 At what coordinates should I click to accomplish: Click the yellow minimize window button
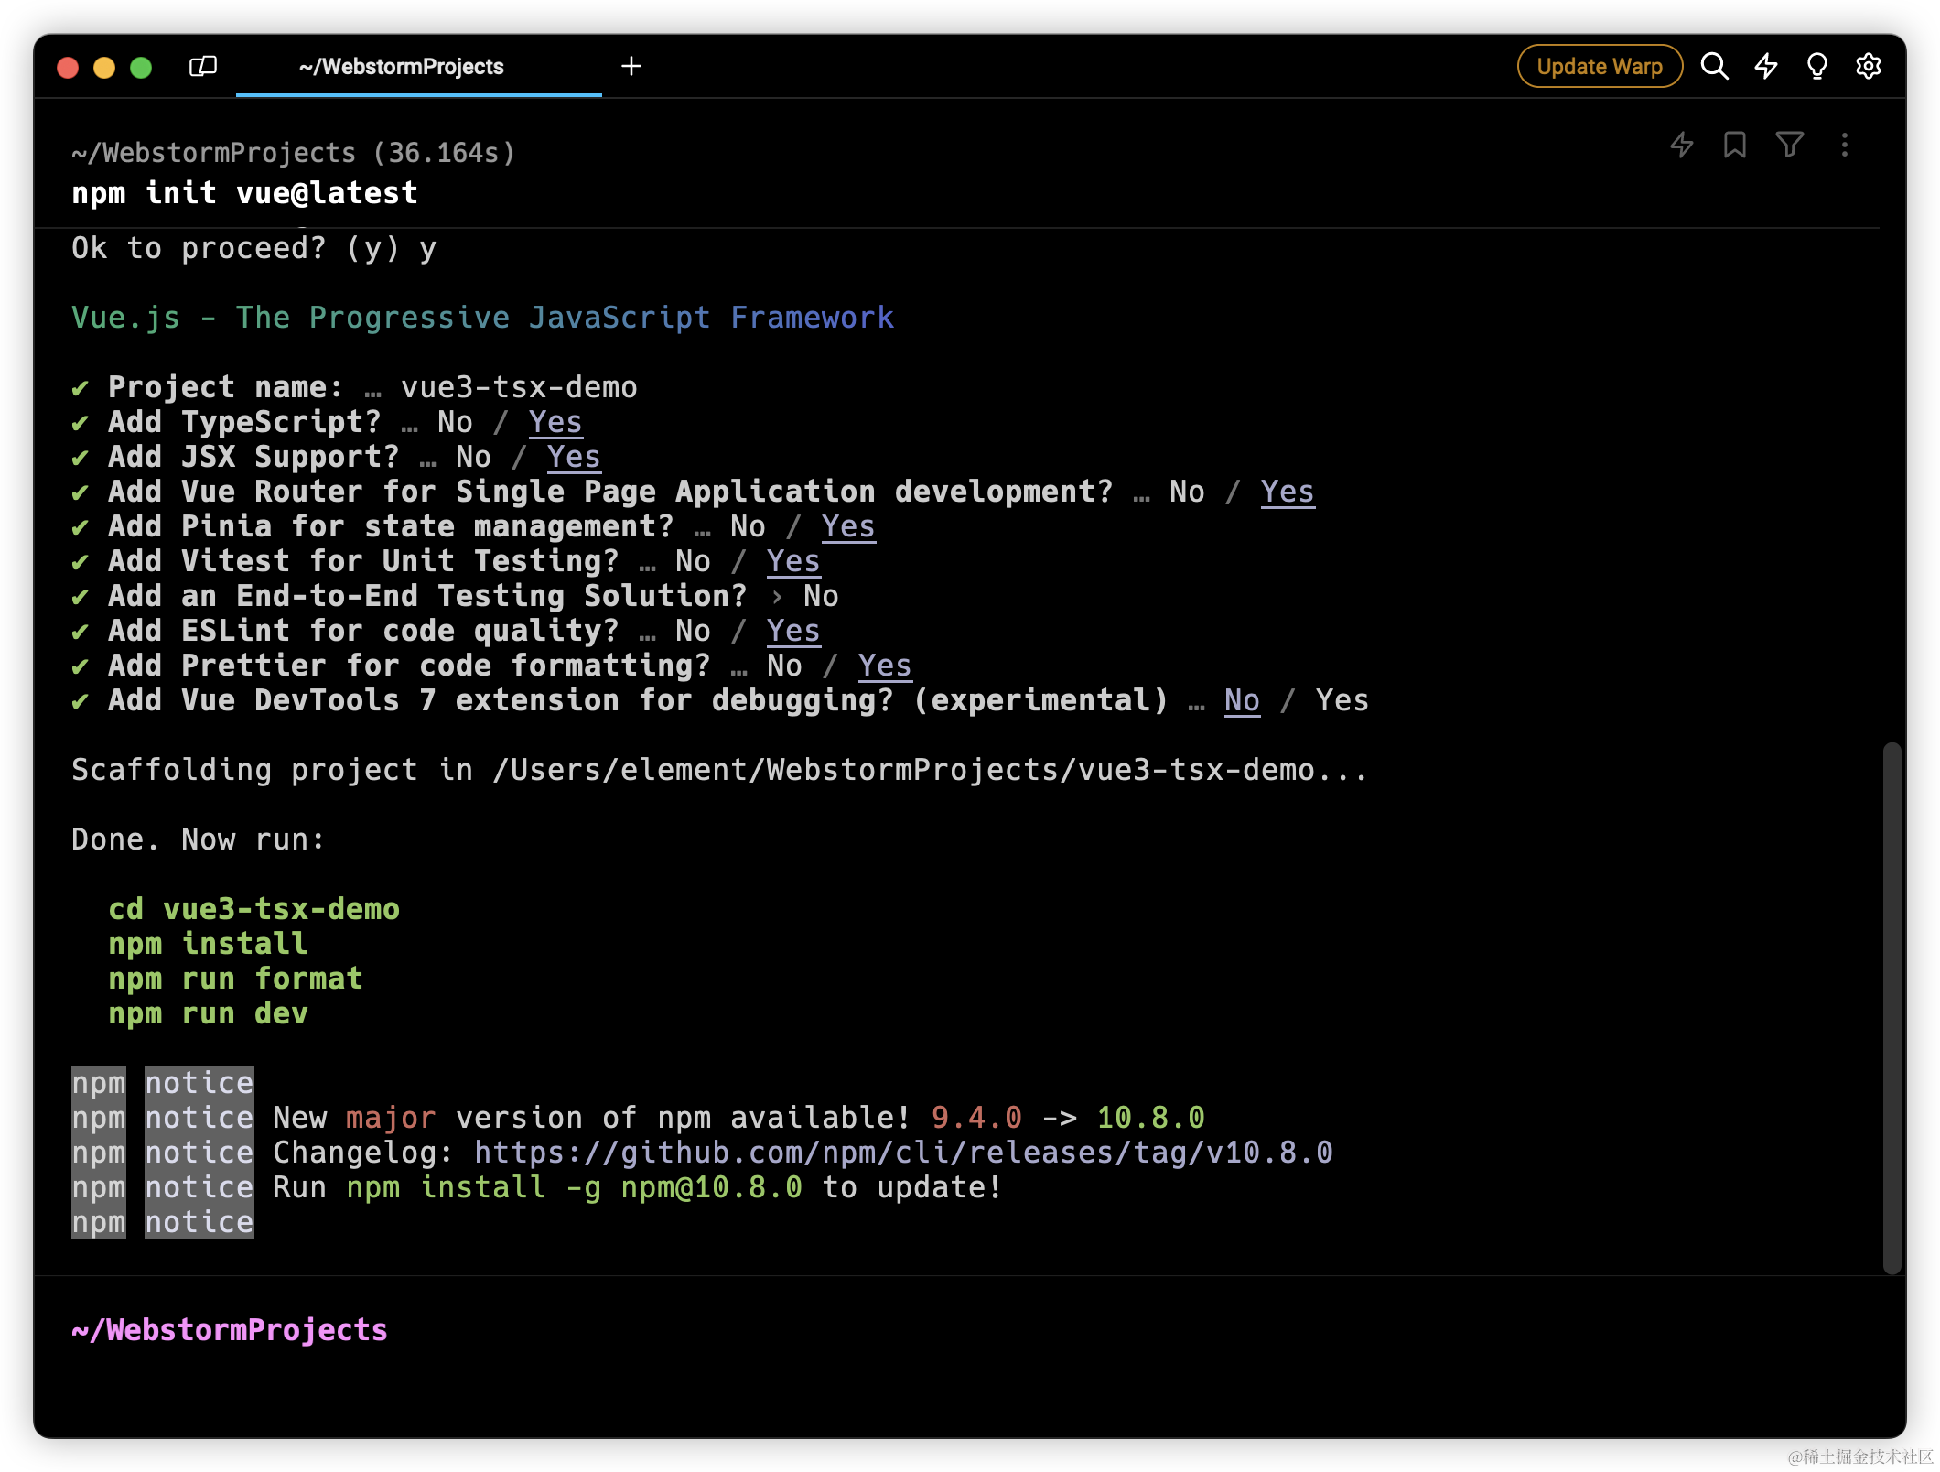point(104,68)
